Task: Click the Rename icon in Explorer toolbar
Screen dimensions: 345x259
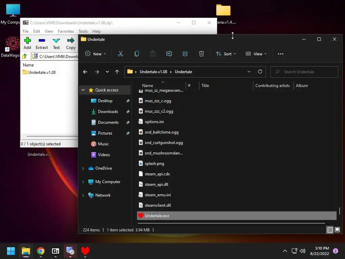Action: point(169,54)
